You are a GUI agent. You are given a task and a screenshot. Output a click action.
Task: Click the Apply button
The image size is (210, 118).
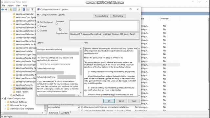(x=134, y=101)
